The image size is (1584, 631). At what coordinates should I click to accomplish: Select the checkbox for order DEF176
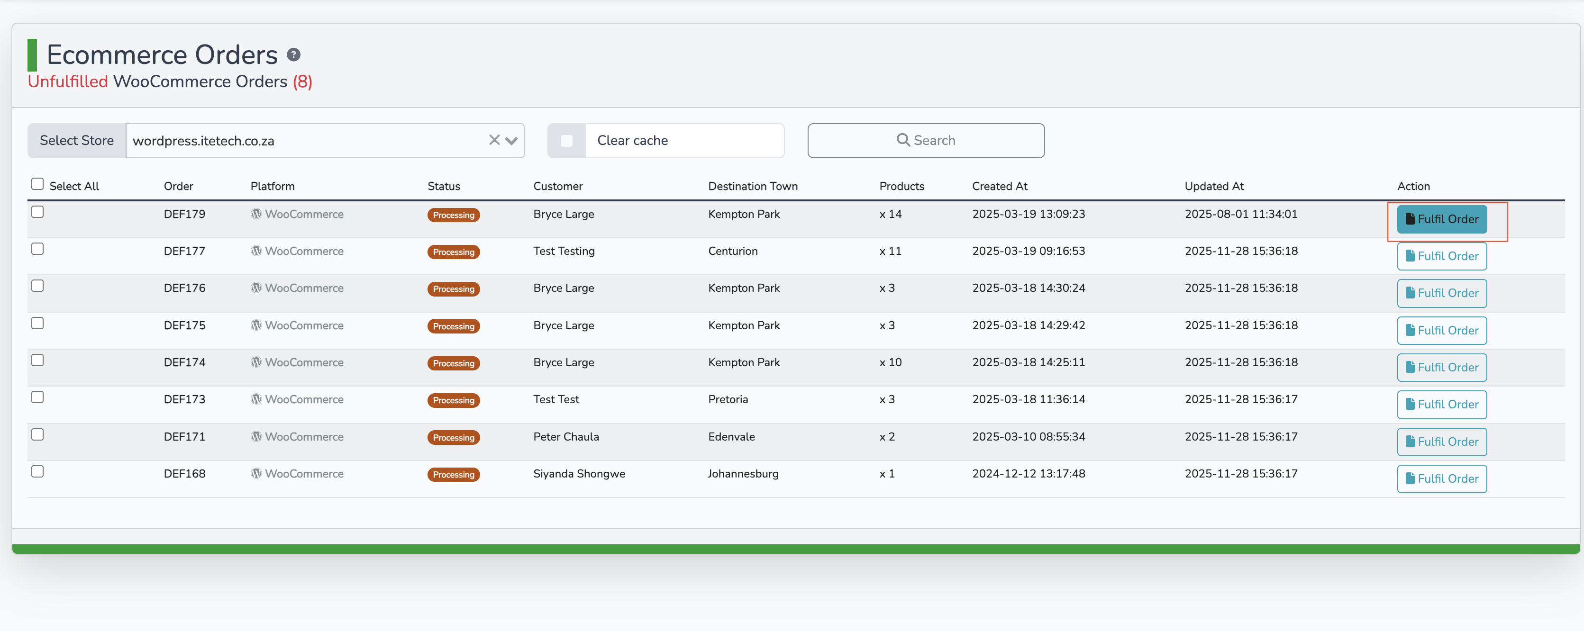point(37,286)
